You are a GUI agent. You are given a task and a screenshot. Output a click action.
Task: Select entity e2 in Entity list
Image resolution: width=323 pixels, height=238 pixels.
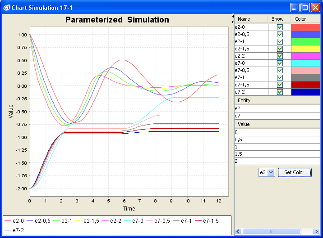tap(277, 108)
